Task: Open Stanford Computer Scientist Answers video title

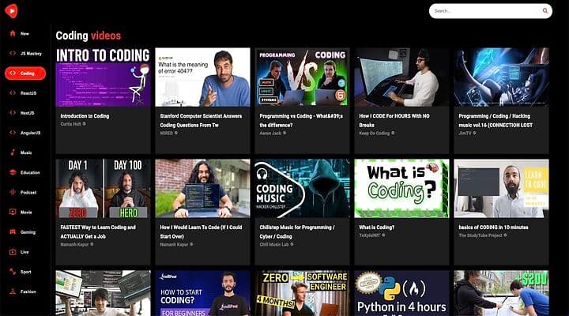Action: click(201, 120)
